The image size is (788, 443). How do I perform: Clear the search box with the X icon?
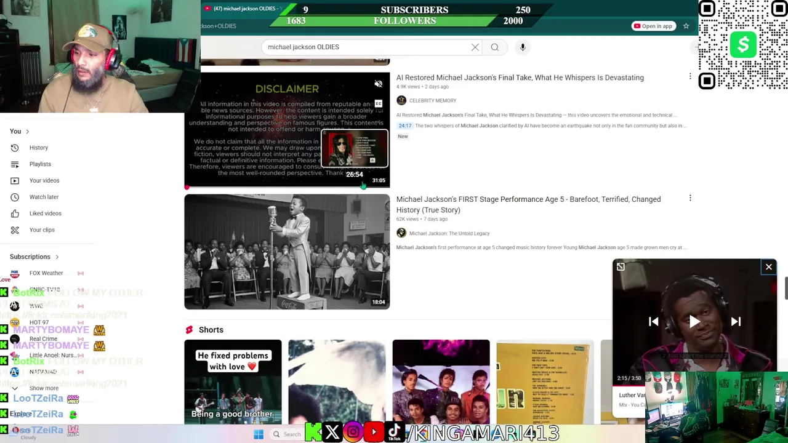coord(475,47)
